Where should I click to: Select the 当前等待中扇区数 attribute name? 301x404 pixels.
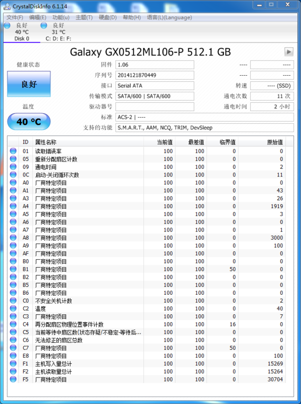[88, 332]
